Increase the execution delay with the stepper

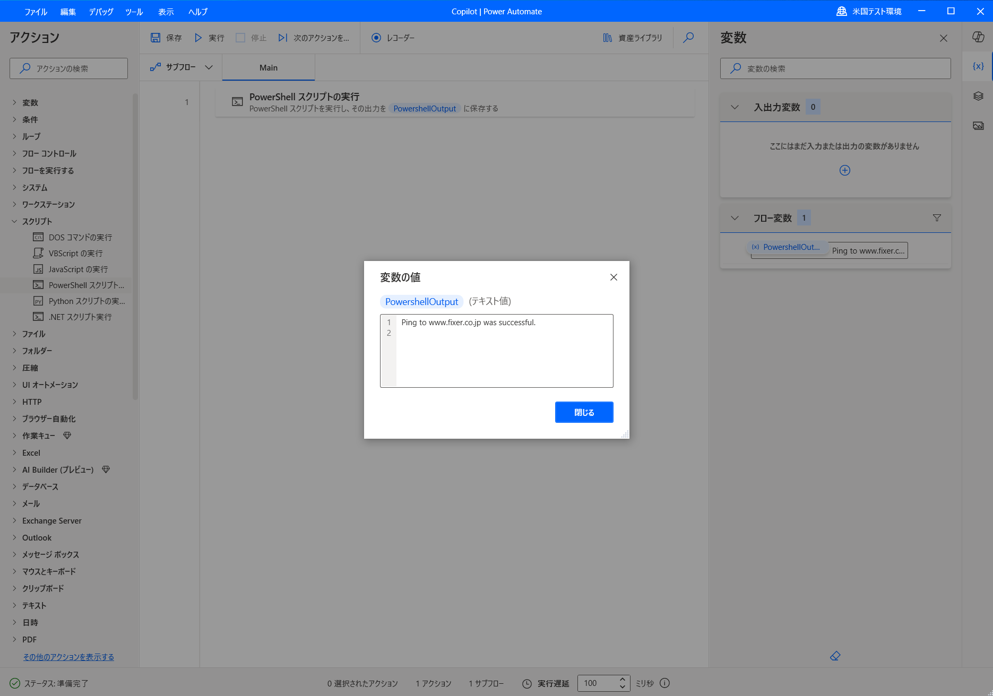(x=621, y=680)
